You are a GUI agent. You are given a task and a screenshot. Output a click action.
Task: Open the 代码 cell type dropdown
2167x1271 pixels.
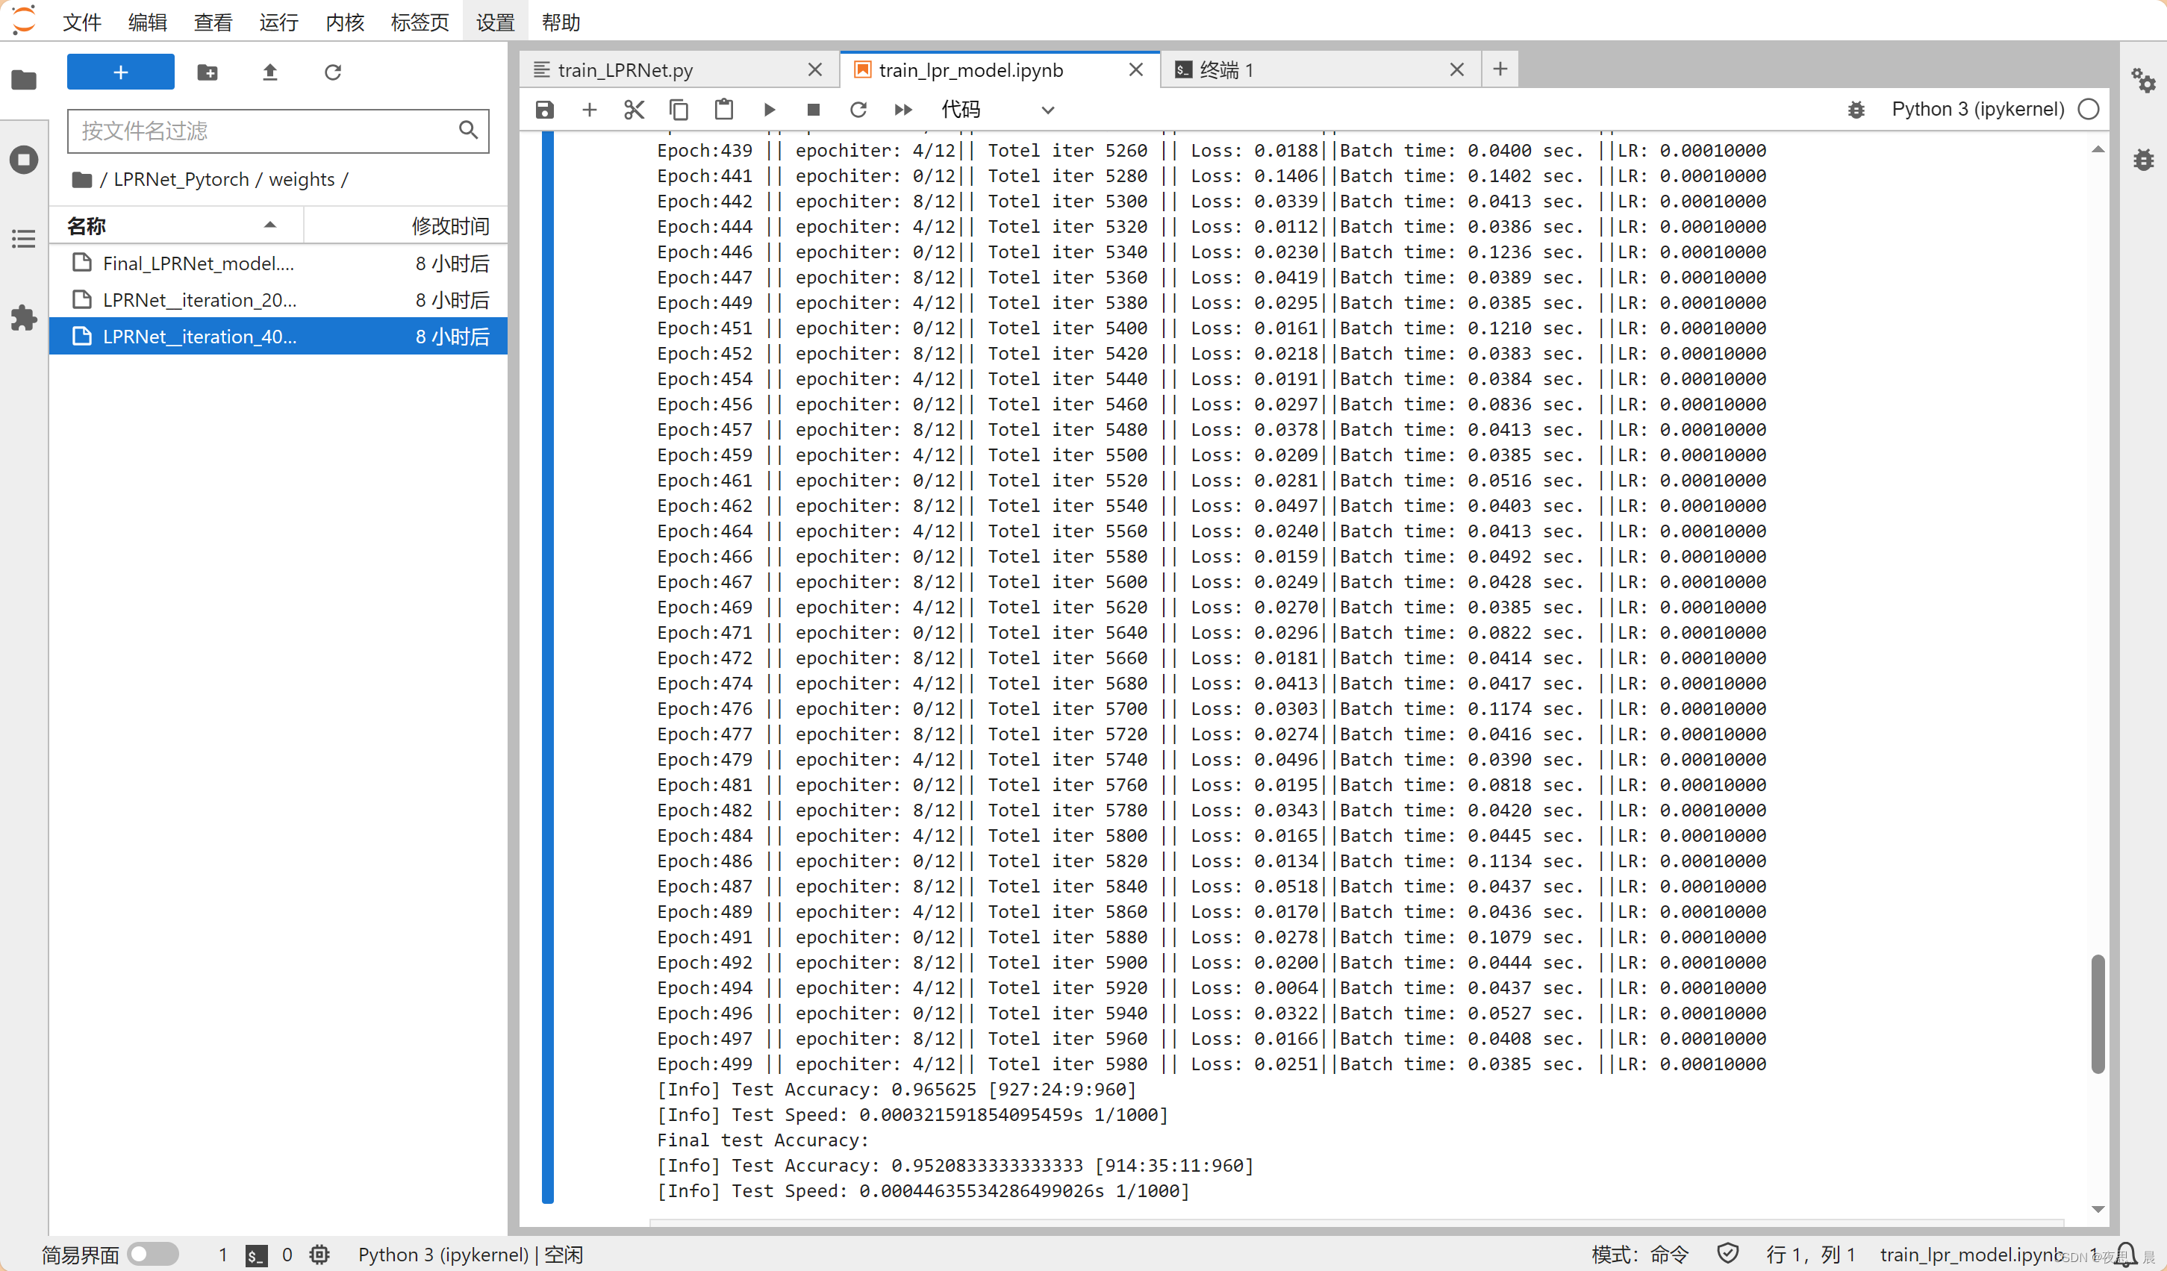997,110
